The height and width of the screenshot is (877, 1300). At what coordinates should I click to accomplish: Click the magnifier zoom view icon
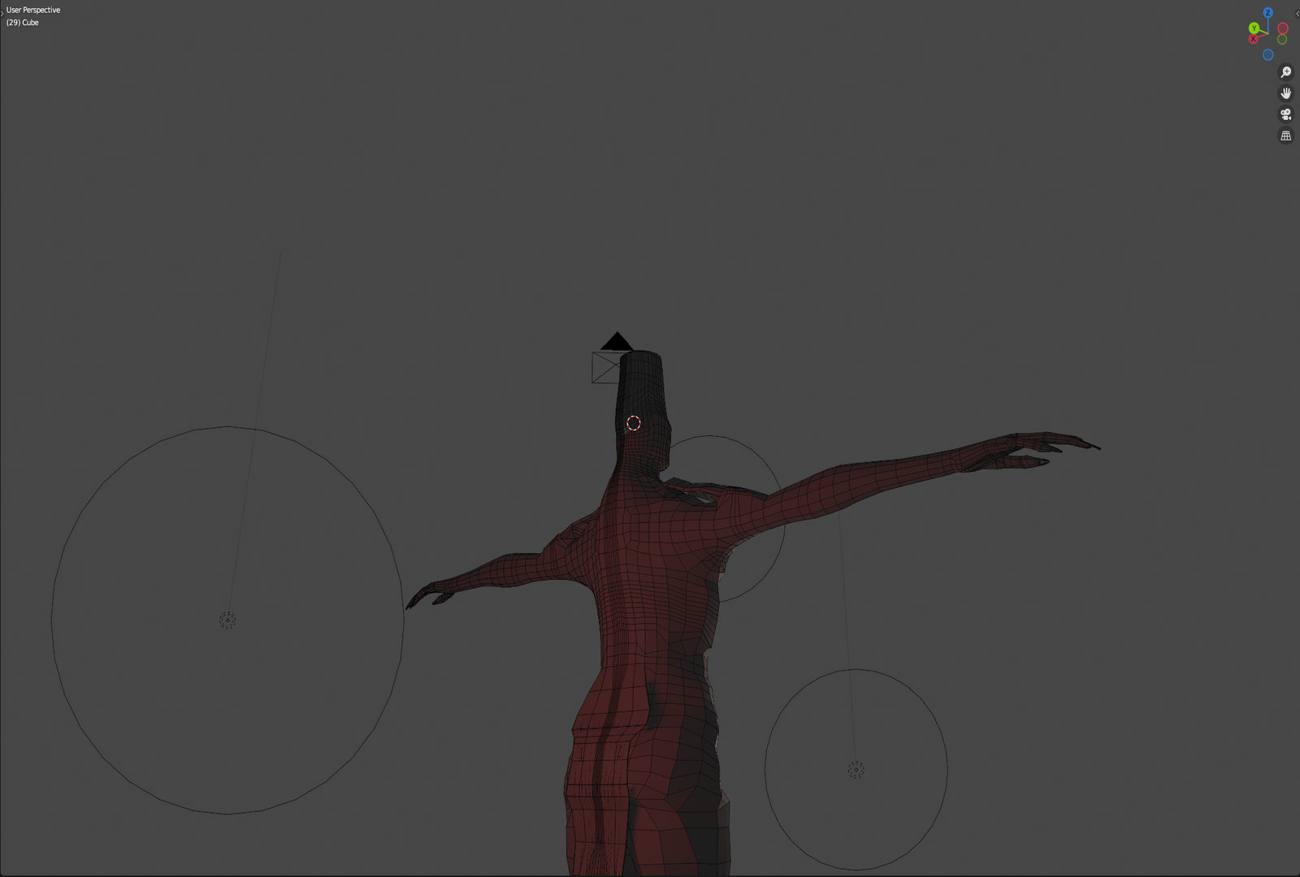pos(1285,72)
